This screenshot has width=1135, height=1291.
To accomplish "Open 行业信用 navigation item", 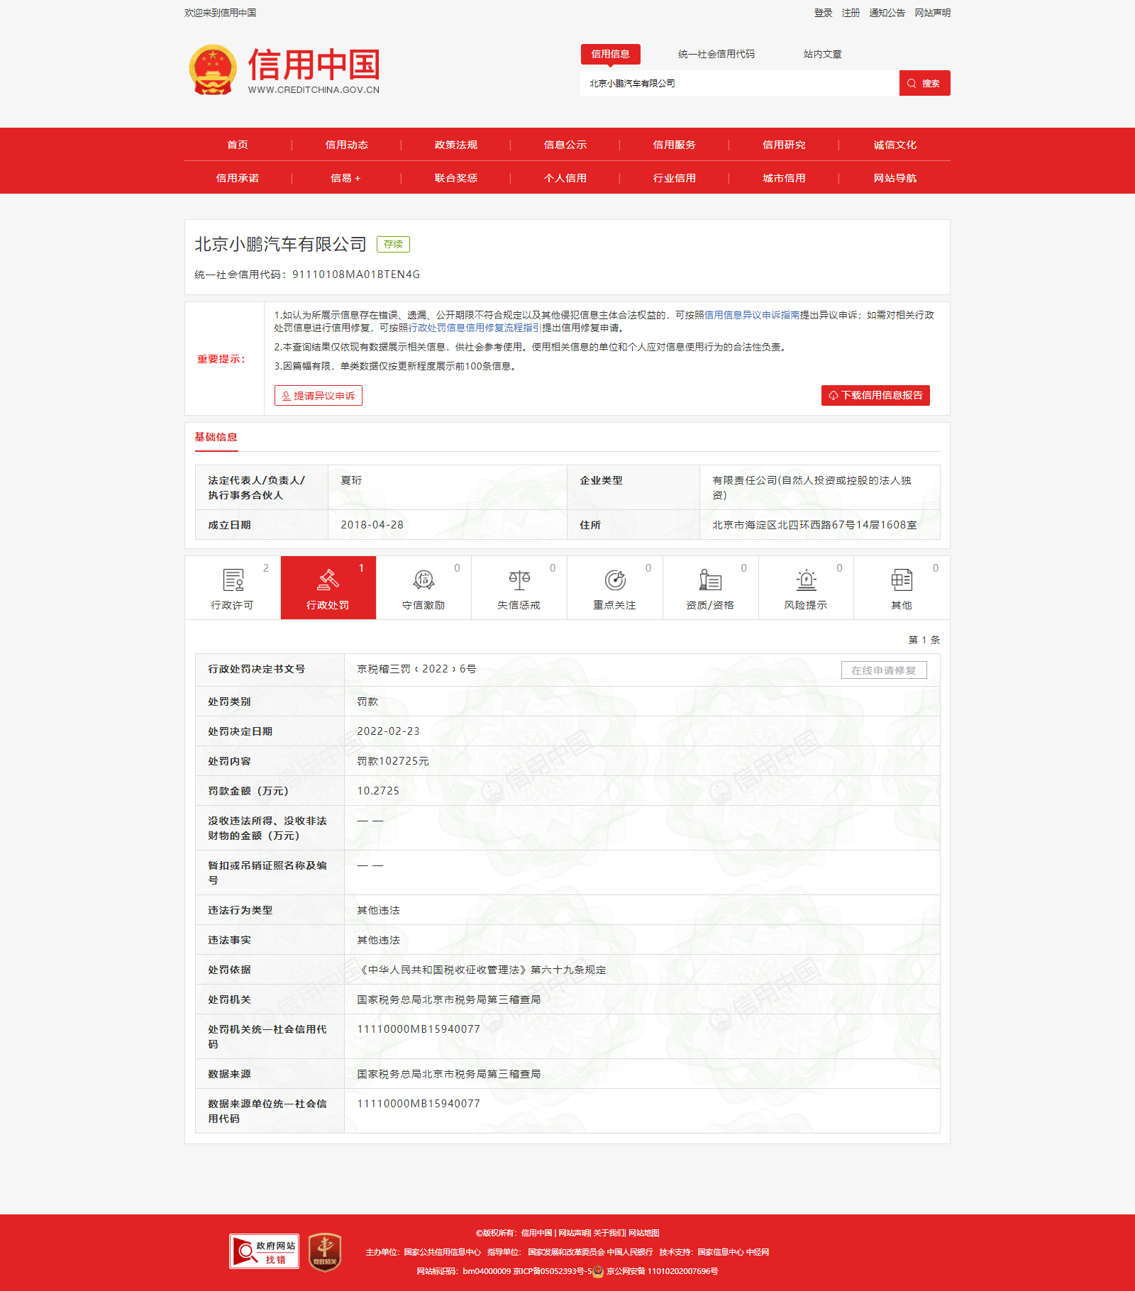I will click(x=675, y=178).
